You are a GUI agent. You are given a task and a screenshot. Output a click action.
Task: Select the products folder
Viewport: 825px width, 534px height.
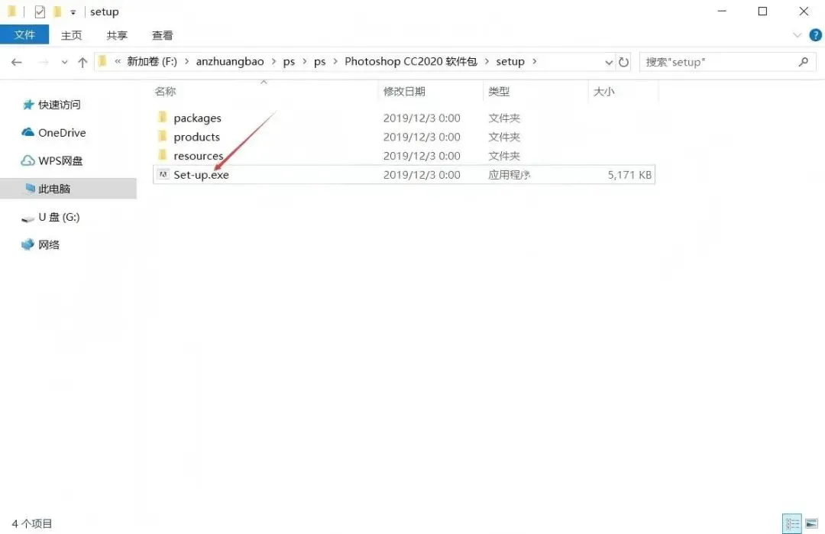point(197,137)
